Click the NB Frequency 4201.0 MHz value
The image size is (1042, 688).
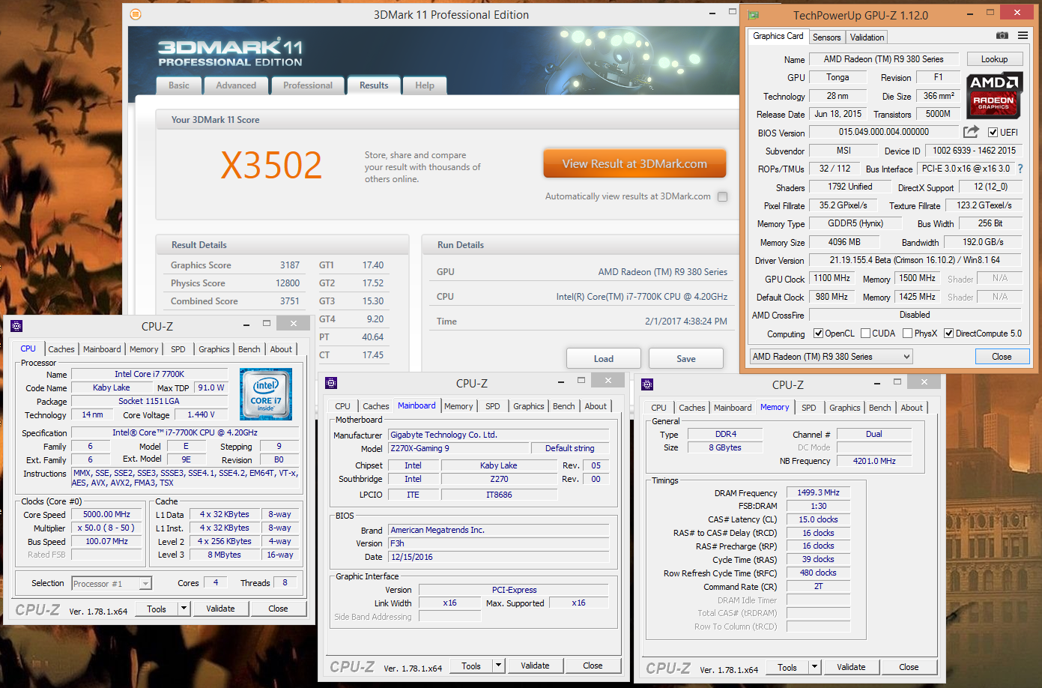point(874,461)
